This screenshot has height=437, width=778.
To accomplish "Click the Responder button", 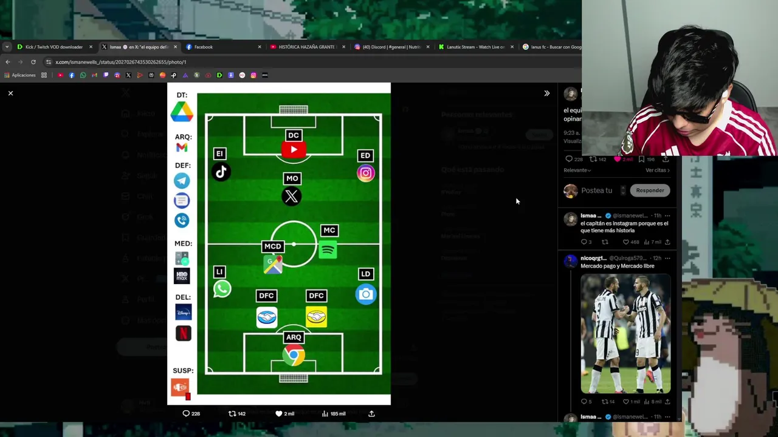I will [650, 191].
